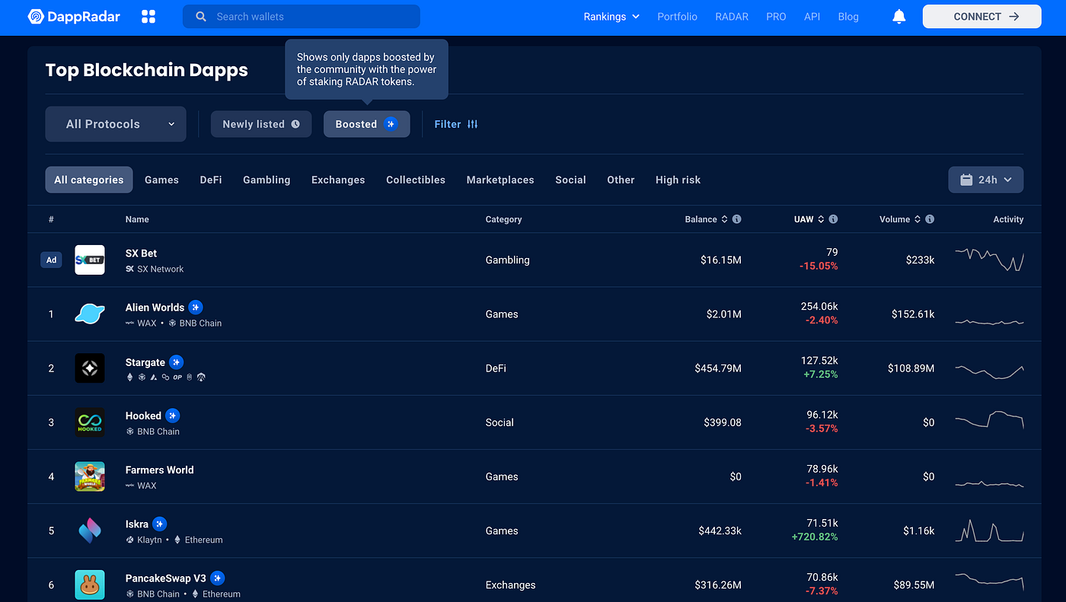Open the four-square apps grid icon
This screenshot has height=602, width=1066.
pyautogui.click(x=148, y=16)
